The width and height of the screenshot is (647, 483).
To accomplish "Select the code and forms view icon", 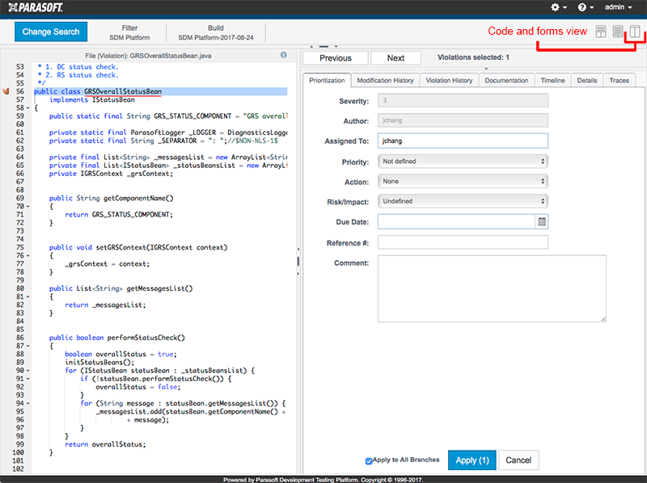I will [635, 31].
